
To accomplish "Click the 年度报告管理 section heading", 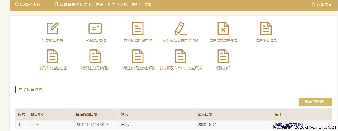I will pyautogui.click(x=30, y=90).
